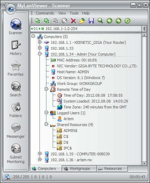Collapse the Computers (5) root node

33,36
